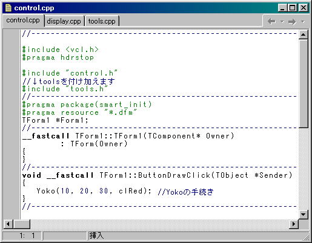Click the comment '//↓toolsを付け加えます'
This screenshot has height=243, width=312.
pos(68,81)
